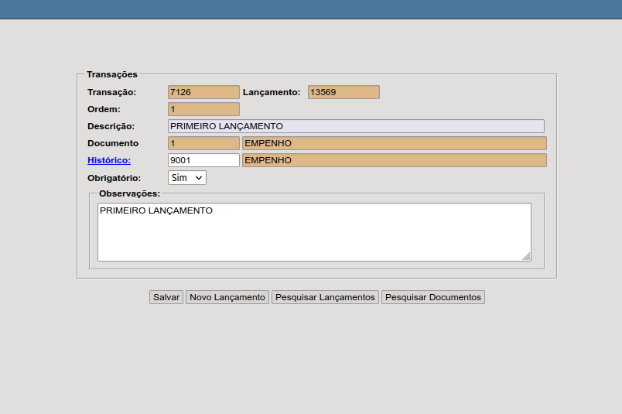Click the Observações group legend
Screen dimensions: 622x414
click(x=129, y=193)
